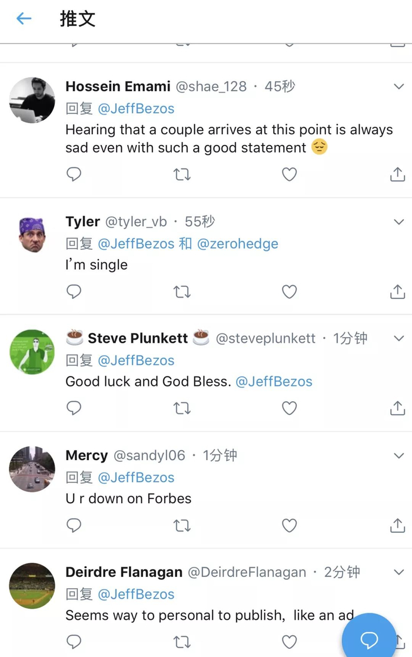
Task: Tap the back arrow in header
Action: [x=24, y=19]
